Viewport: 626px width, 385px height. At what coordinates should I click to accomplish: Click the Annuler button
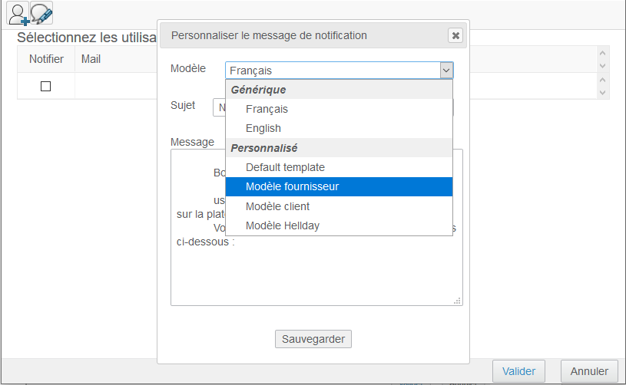pyautogui.click(x=589, y=371)
